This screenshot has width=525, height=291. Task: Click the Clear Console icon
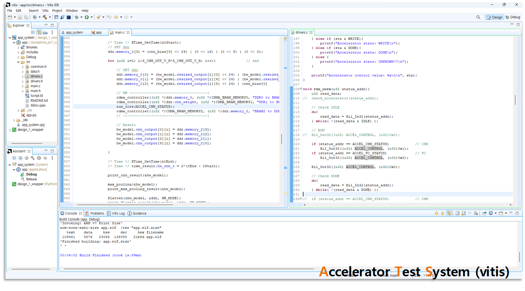pyautogui.click(x=476, y=213)
